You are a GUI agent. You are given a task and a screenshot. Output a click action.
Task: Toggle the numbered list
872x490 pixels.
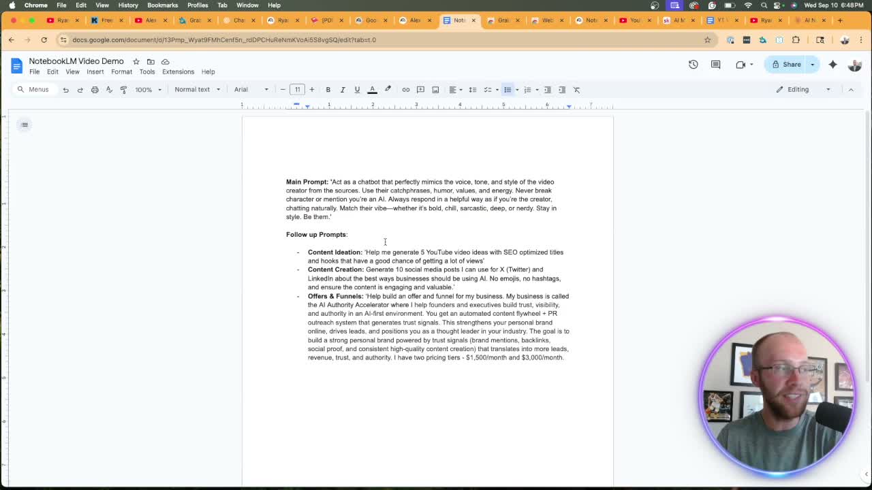coord(527,90)
